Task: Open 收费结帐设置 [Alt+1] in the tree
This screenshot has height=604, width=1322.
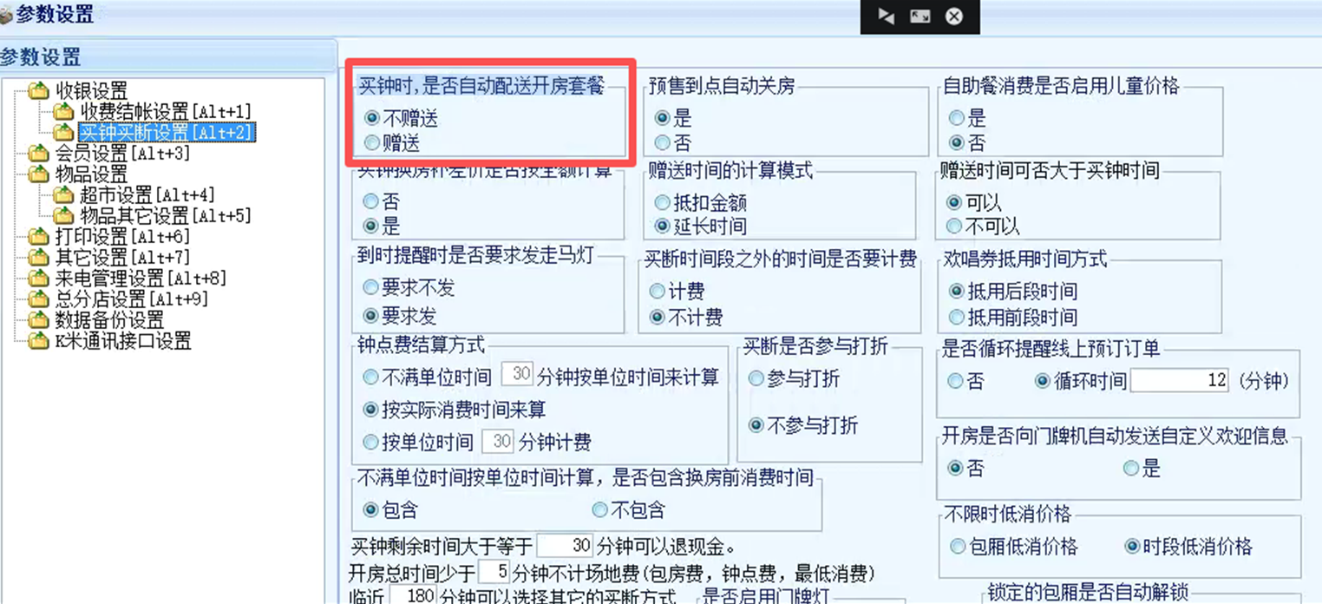Action: (165, 111)
